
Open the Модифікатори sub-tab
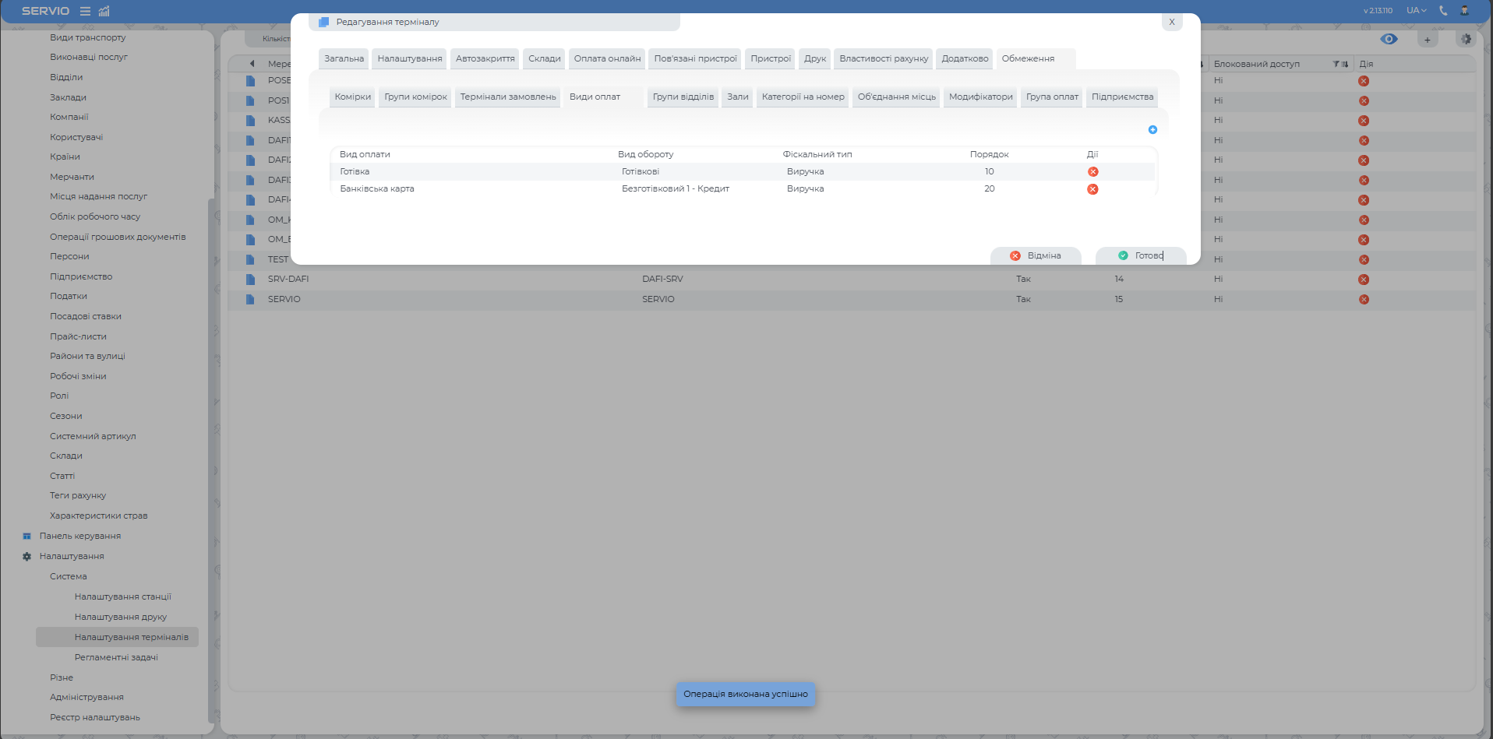tap(980, 97)
